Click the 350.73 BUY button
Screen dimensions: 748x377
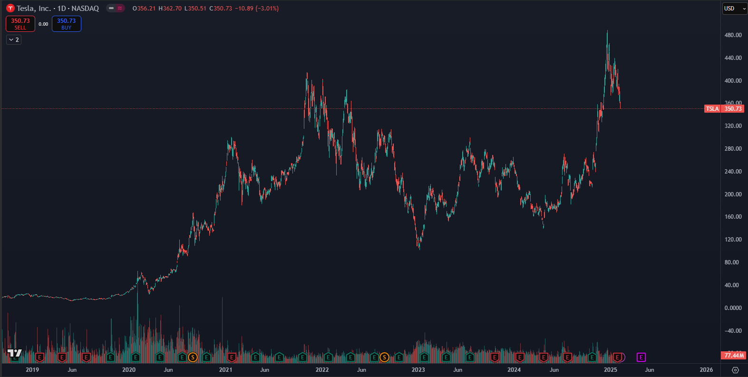click(x=67, y=24)
